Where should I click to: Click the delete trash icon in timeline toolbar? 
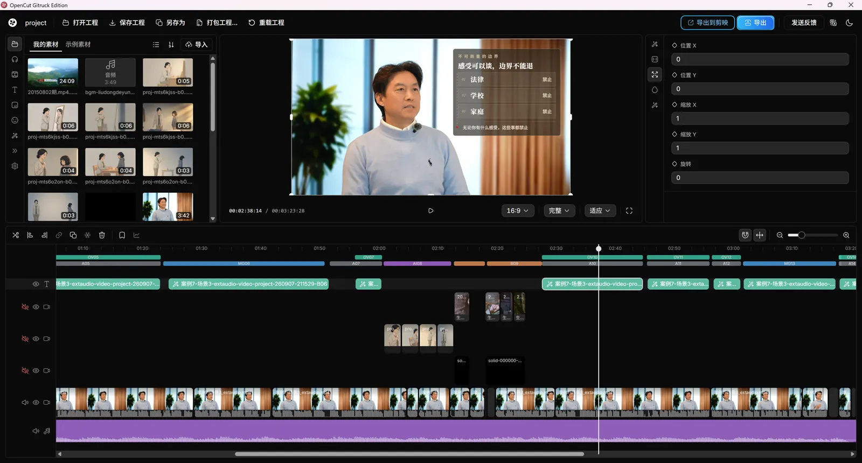[x=102, y=235]
